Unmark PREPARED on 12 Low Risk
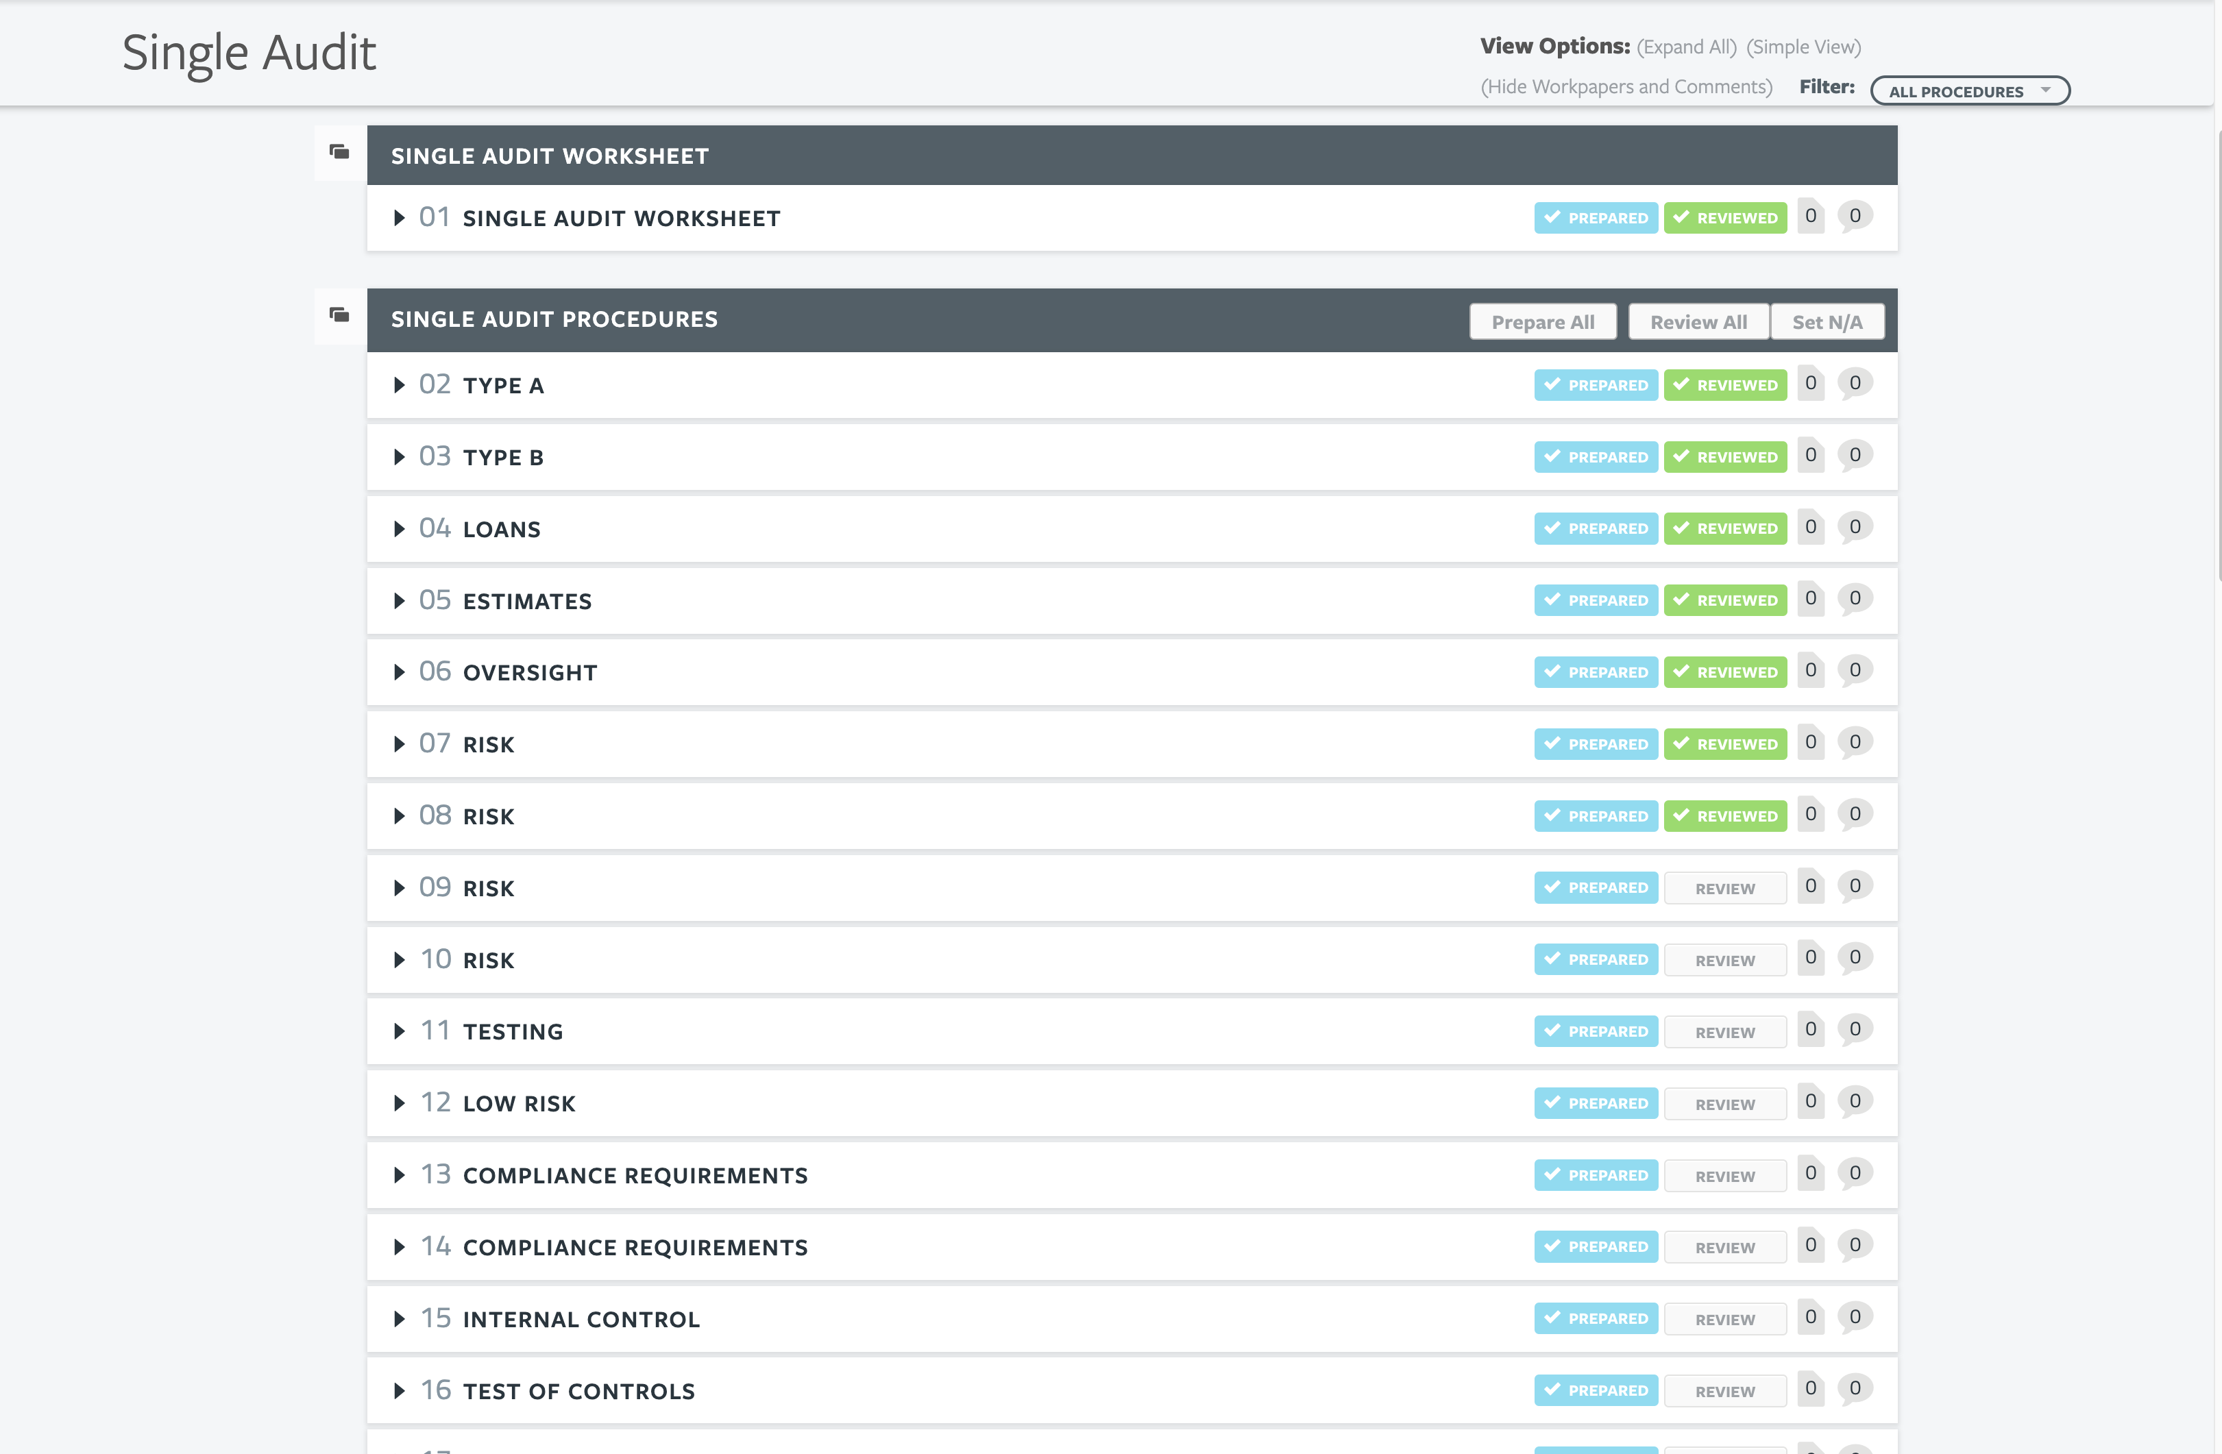This screenshot has width=2222, height=1454. [1596, 1102]
